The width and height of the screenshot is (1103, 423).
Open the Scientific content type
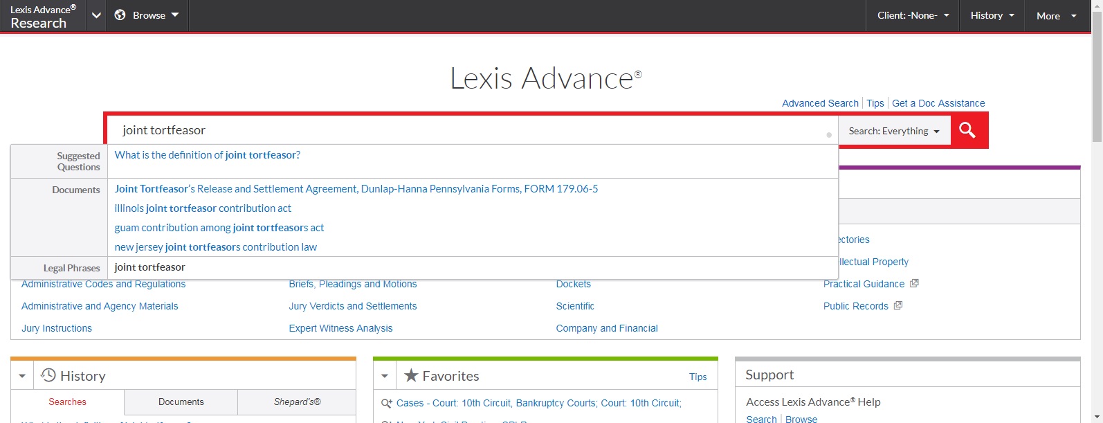pyautogui.click(x=575, y=306)
